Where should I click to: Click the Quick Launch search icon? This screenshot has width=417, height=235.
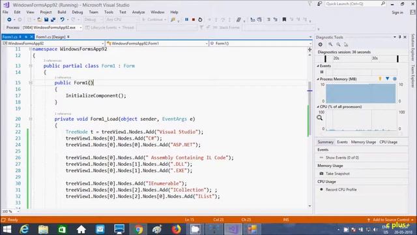click(x=383, y=4)
